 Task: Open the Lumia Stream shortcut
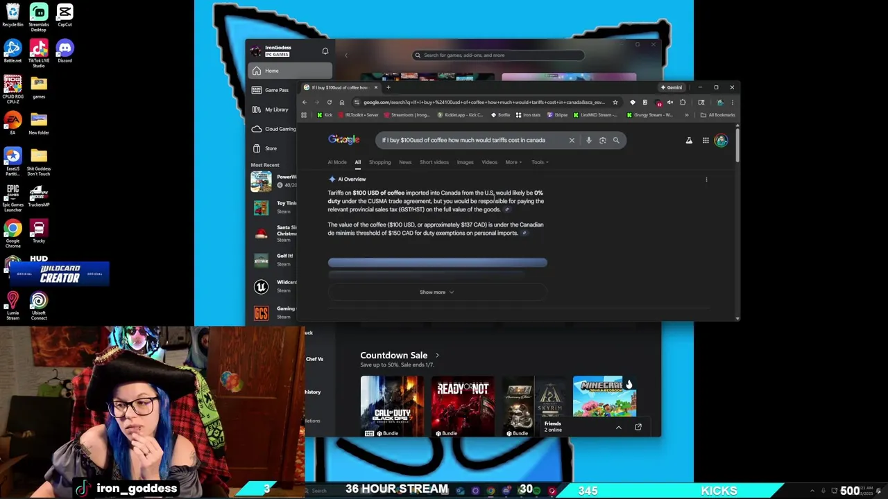pyautogui.click(x=12, y=306)
